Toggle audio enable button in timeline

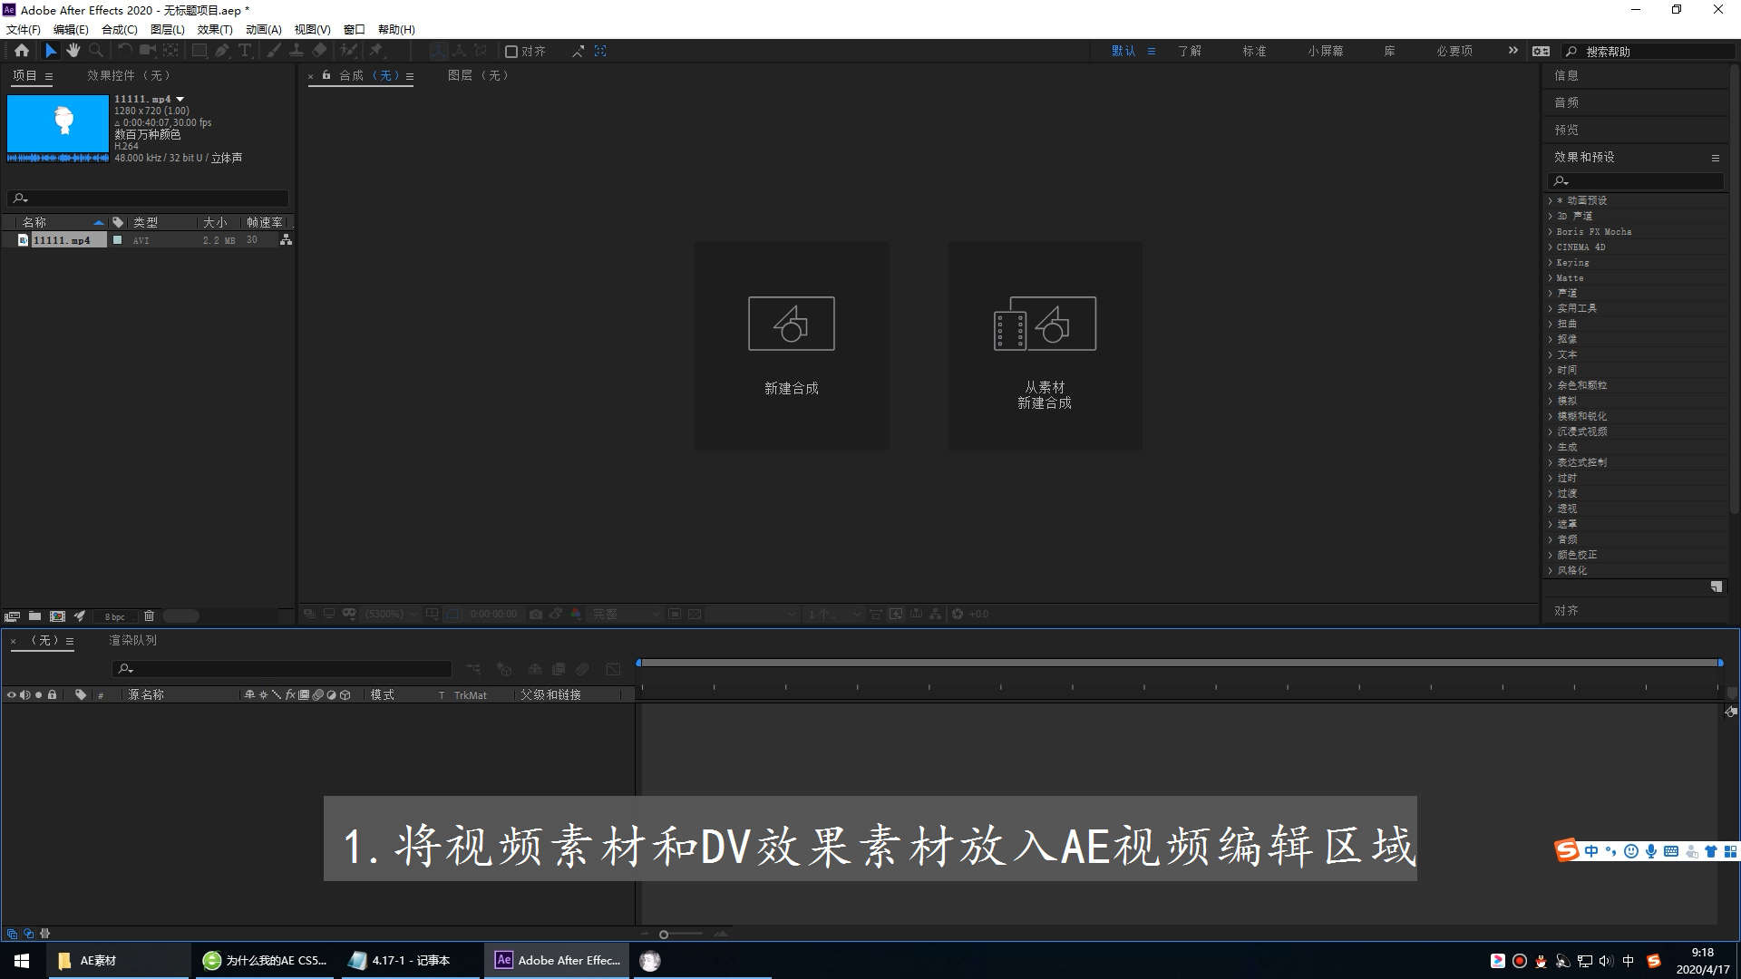[x=23, y=693]
